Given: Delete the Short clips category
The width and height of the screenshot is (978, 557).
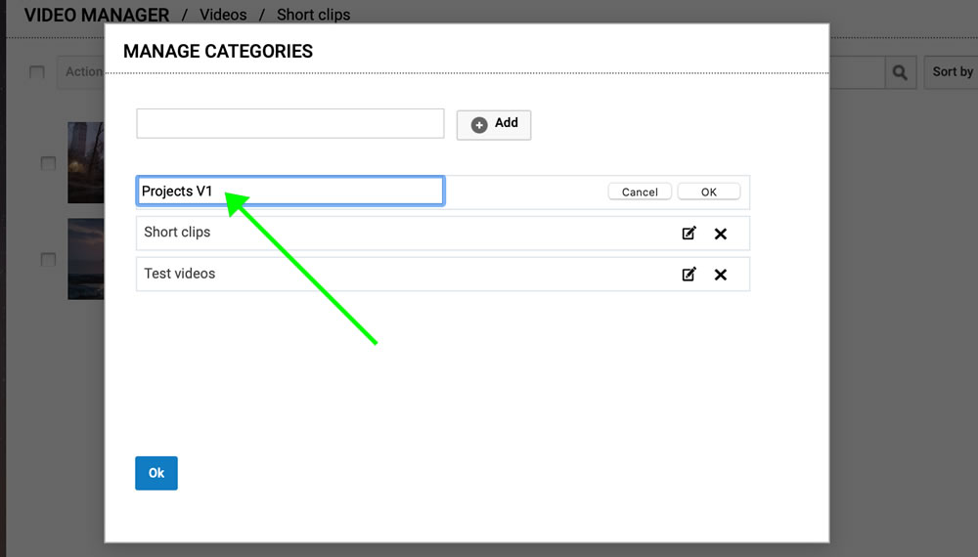Looking at the screenshot, I should (x=721, y=234).
